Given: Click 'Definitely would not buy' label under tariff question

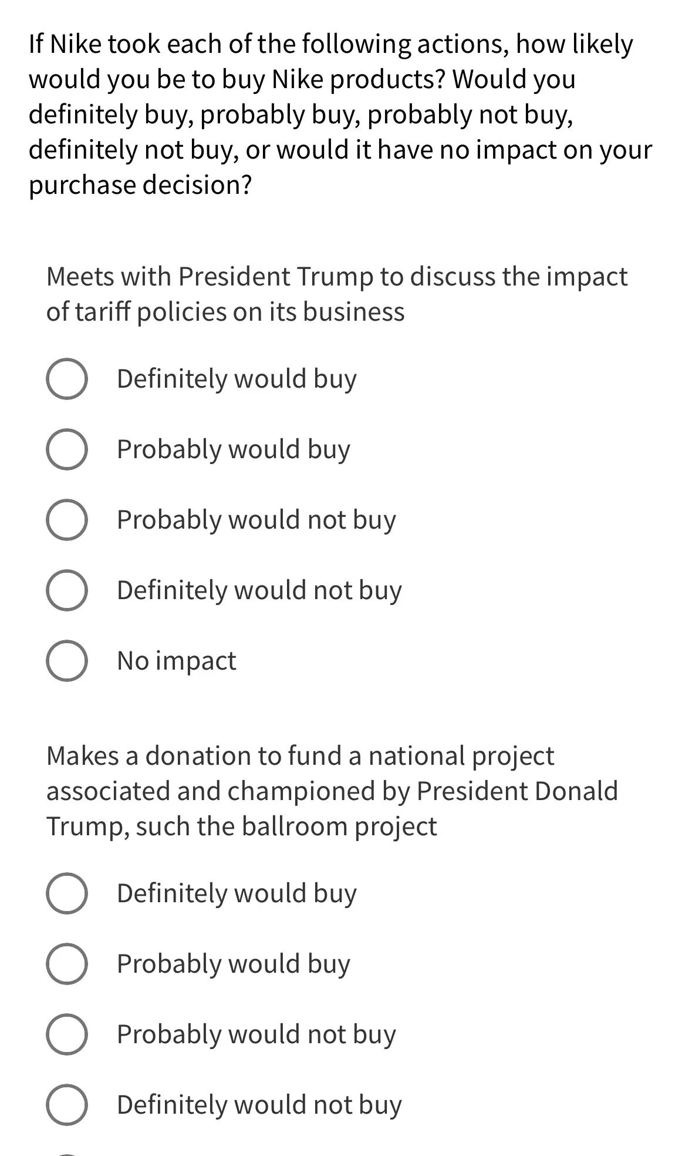Looking at the screenshot, I should click(259, 591).
